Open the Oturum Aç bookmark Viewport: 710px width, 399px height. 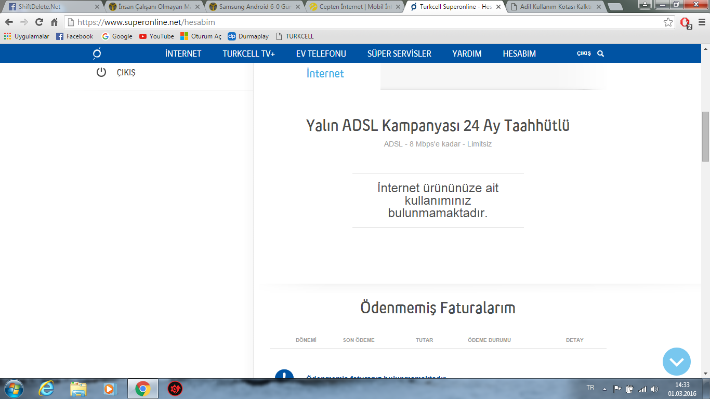coord(201,36)
